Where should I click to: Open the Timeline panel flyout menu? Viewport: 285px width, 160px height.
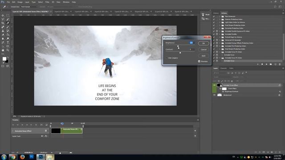[x=198, y=120]
